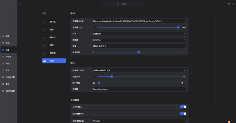Open the 快捷键 shortcuts icon
This screenshot has width=236, height=123.
(x=44, y=53)
